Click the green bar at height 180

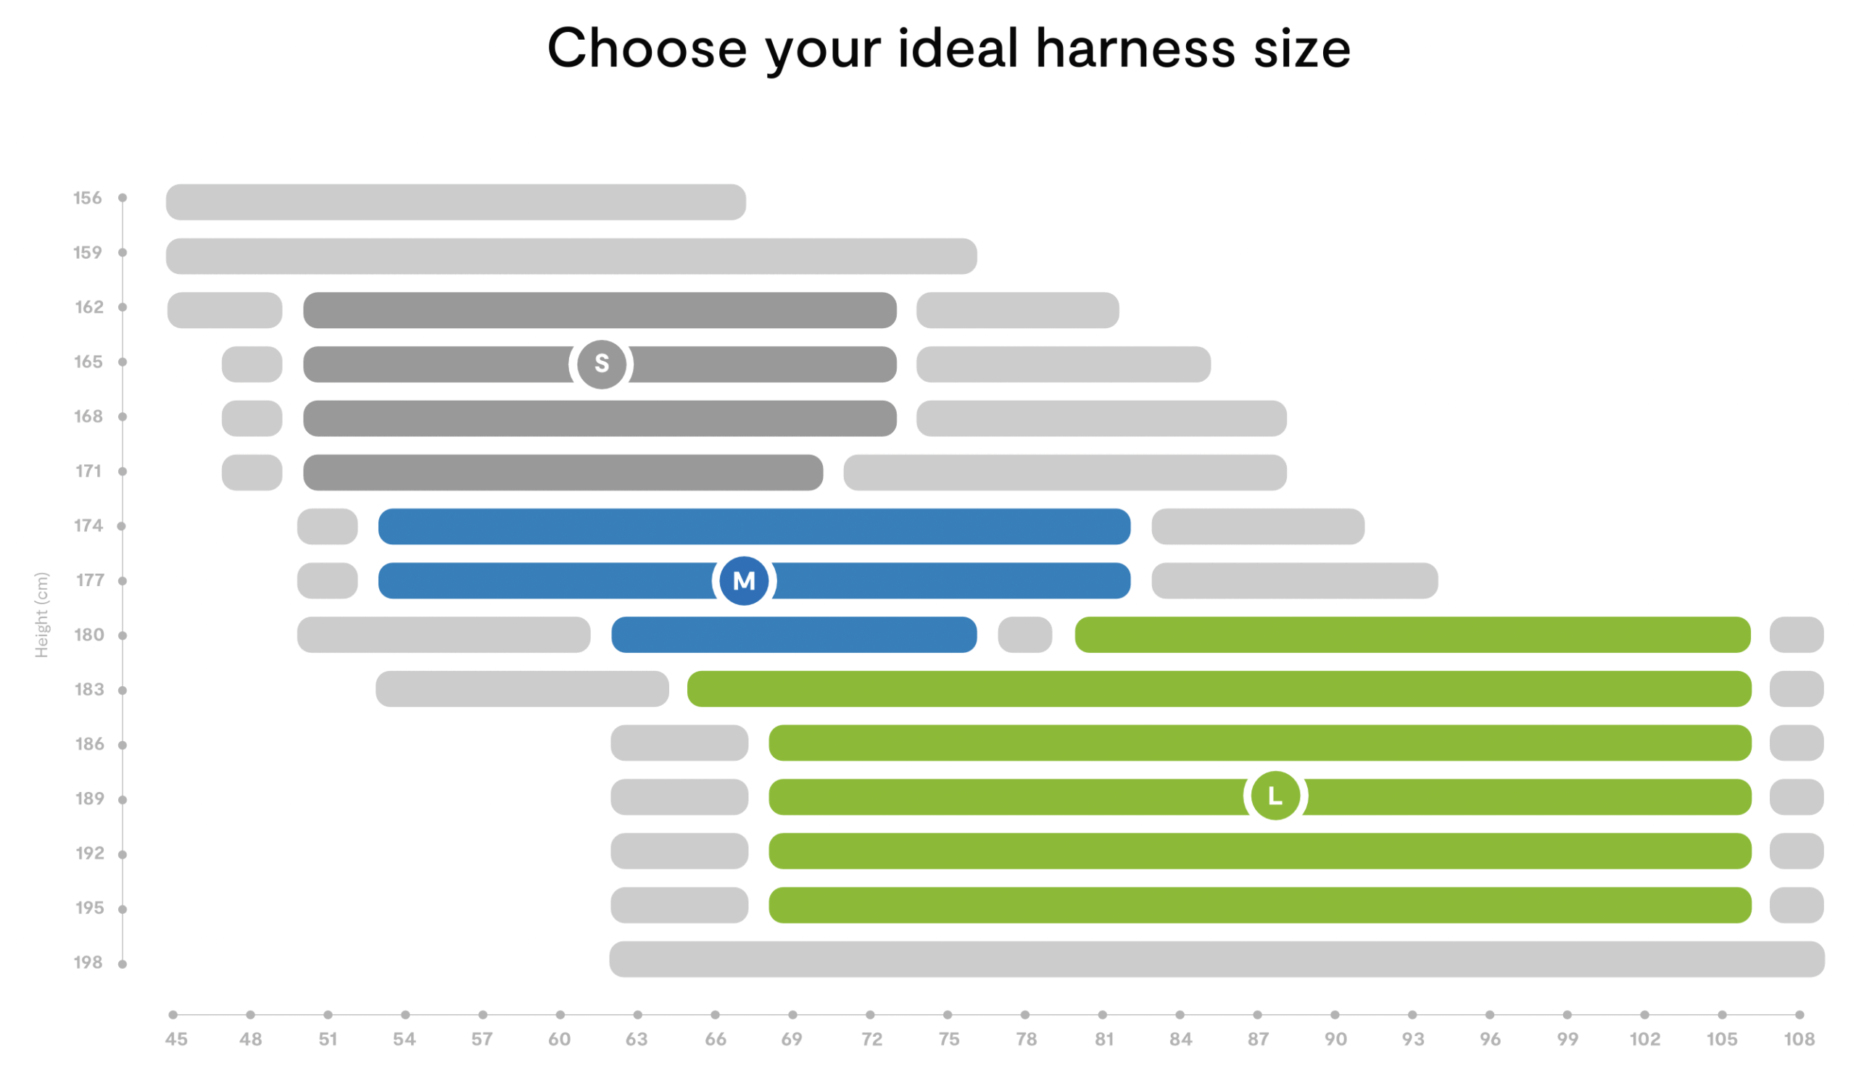[x=1412, y=635]
